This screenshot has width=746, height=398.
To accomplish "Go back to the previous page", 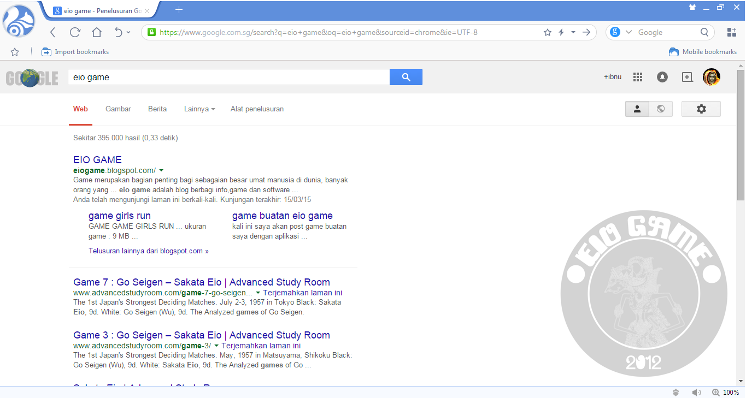I will click(53, 32).
